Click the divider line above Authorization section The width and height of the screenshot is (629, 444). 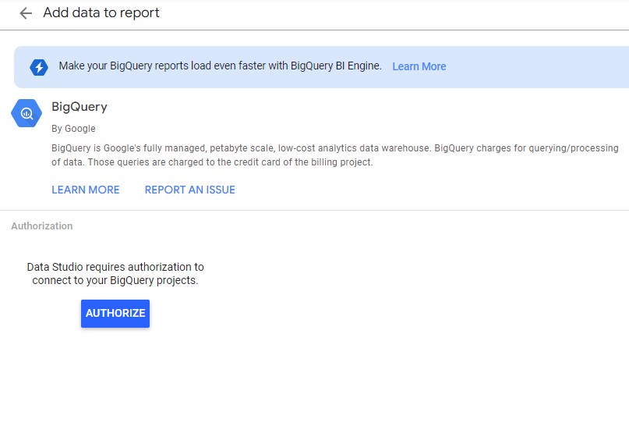315,210
